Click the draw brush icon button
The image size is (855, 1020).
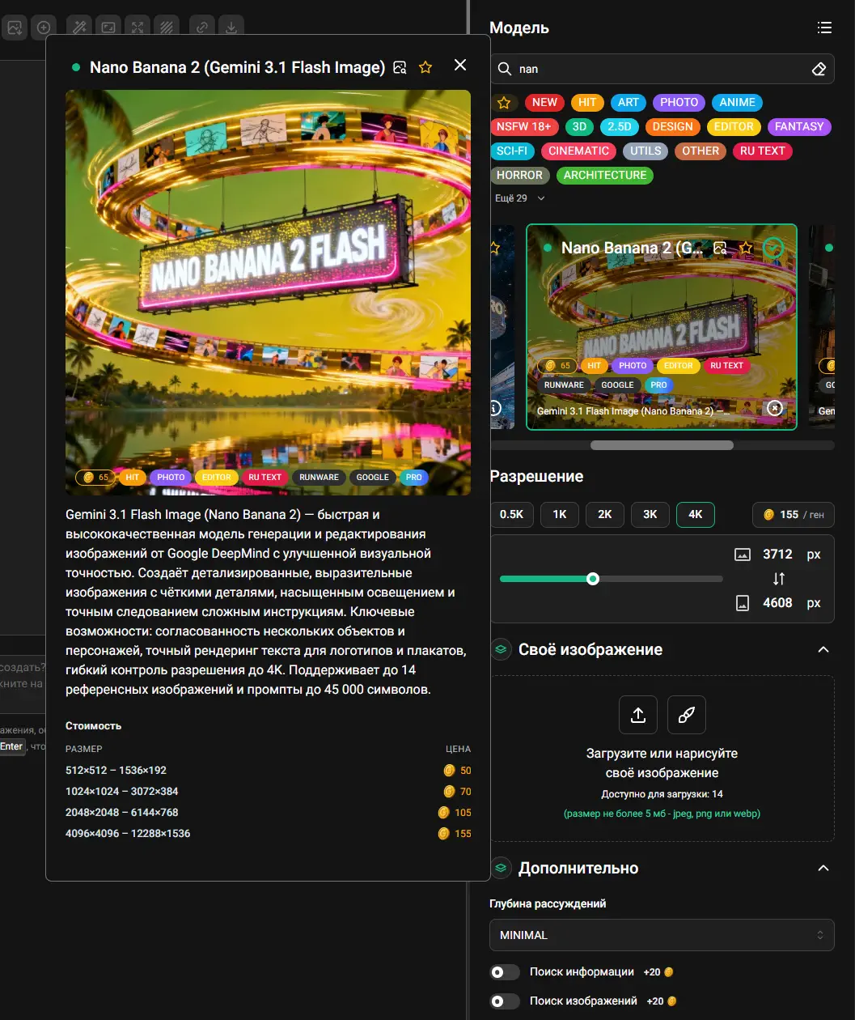pyautogui.click(x=686, y=715)
